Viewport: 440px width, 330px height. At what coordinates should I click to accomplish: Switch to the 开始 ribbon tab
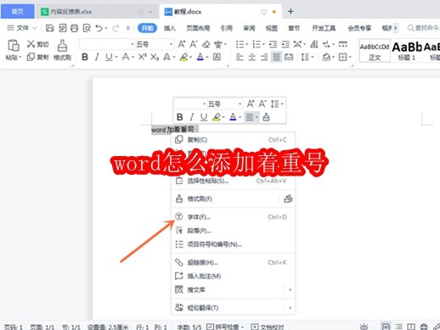[147, 28]
